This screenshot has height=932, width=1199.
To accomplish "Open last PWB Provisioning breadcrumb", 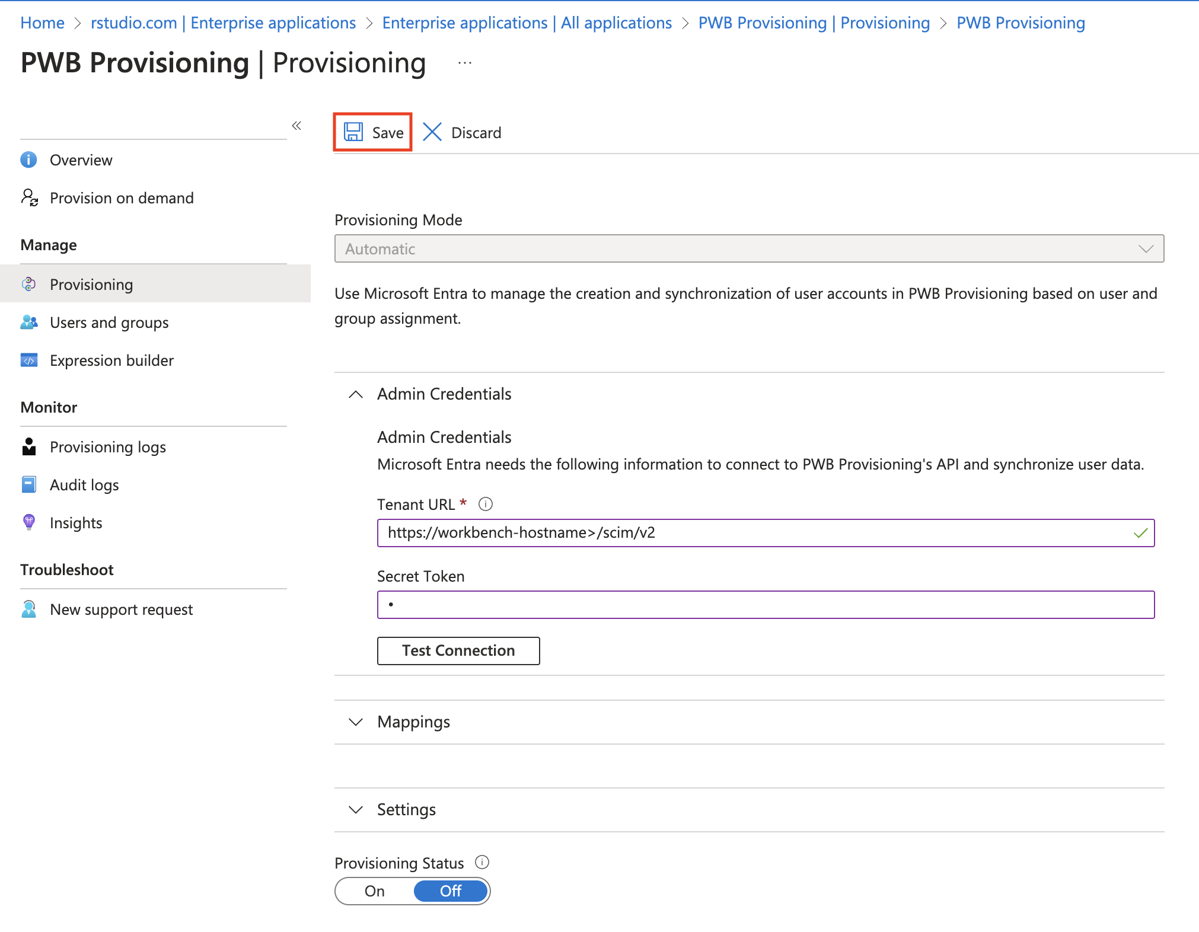I will (x=1021, y=23).
